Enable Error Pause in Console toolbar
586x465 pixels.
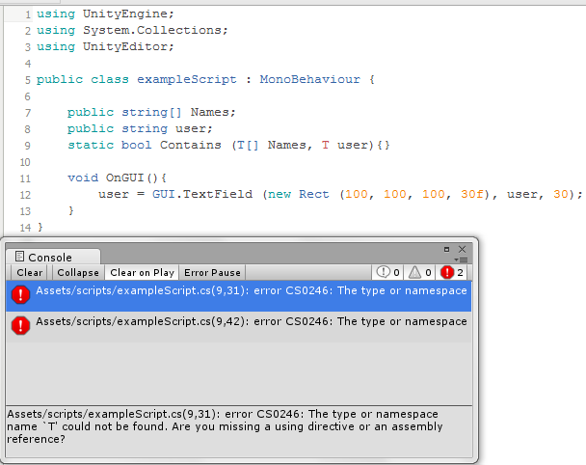(212, 273)
